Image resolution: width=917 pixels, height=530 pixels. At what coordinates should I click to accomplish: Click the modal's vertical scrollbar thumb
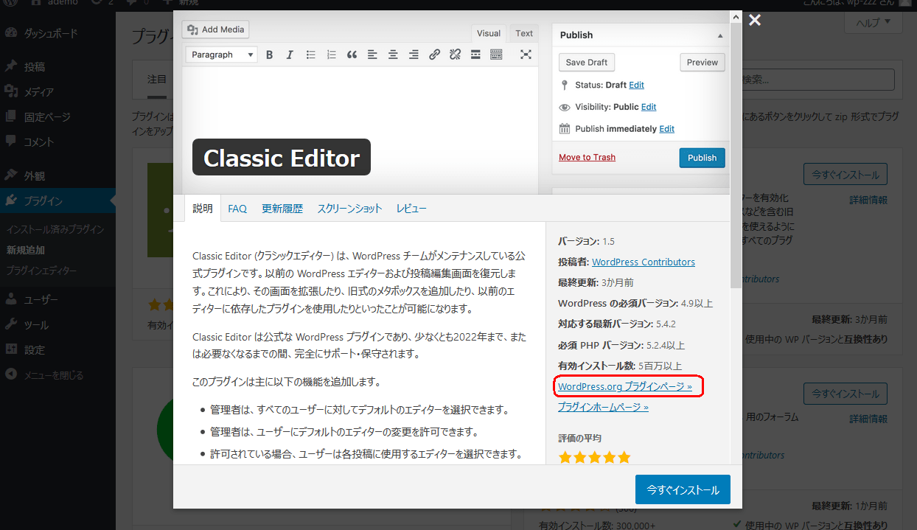coord(736,155)
